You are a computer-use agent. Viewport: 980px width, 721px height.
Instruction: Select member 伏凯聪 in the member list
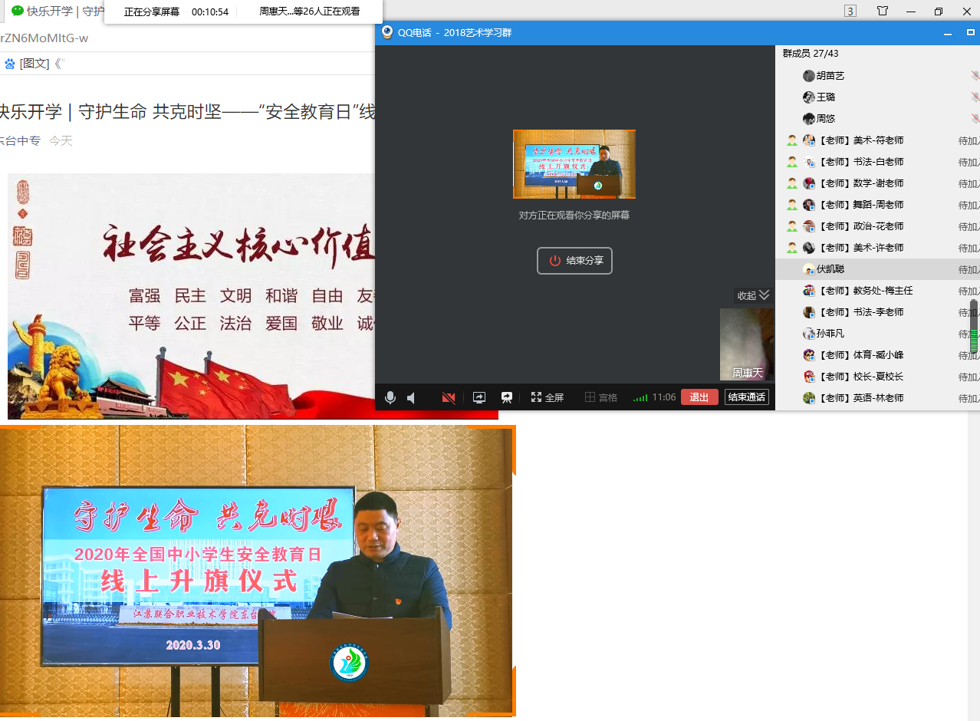point(877,269)
